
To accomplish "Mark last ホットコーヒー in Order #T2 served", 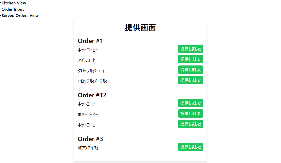I will pos(190,124).
